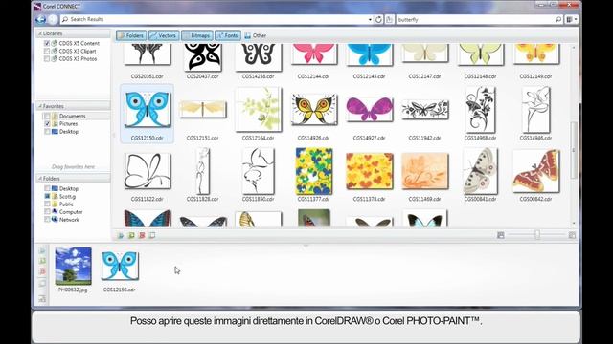Toggle the Vectors filter button
Screen dimensions: 613x344
click(x=164, y=35)
